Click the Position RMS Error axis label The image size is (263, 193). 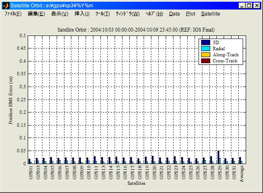(x=11, y=100)
